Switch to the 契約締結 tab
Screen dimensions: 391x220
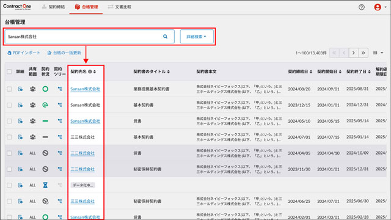coord(53,7)
